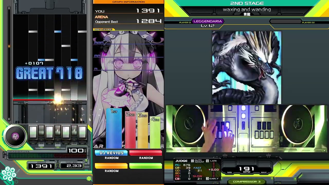Click the LEGGENDARIA difficulty badge
329x185 pixels.
(208, 21)
